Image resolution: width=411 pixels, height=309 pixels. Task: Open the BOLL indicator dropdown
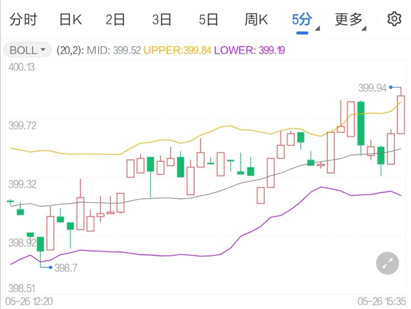pyautogui.click(x=27, y=50)
